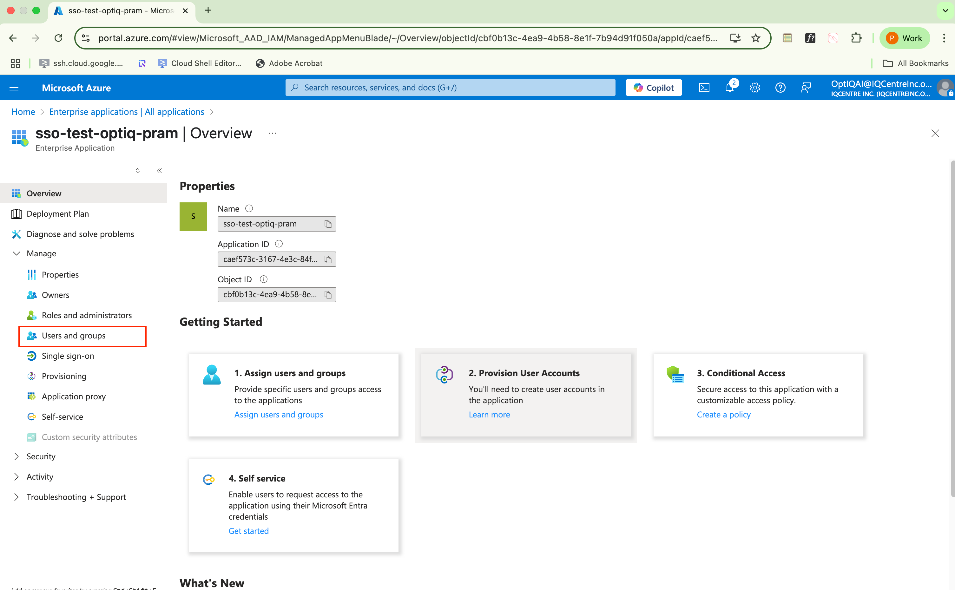Click the Assign users and groups link
Image resolution: width=955 pixels, height=590 pixels.
279,415
